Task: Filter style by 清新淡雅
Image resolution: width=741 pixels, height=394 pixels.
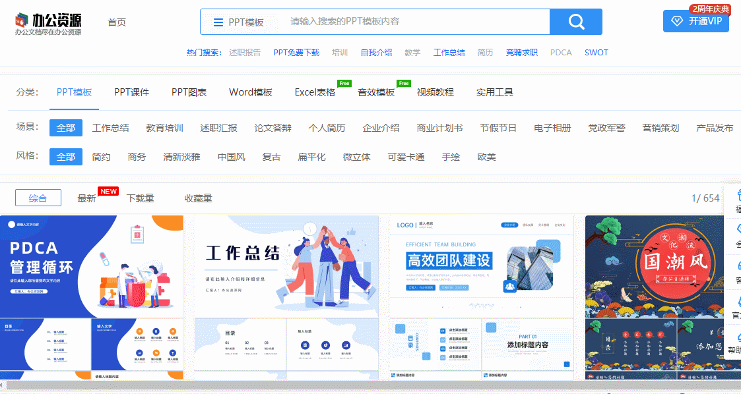Action: pos(182,157)
